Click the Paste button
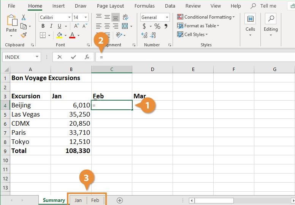The image size is (295, 205). pyautogui.click(x=11, y=25)
